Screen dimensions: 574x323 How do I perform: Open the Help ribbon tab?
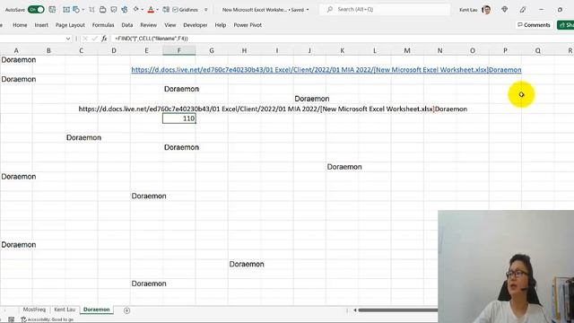point(221,25)
